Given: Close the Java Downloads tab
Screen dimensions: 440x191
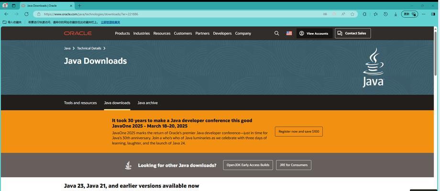Looking at the screenshot, I should tap(71, 6).
